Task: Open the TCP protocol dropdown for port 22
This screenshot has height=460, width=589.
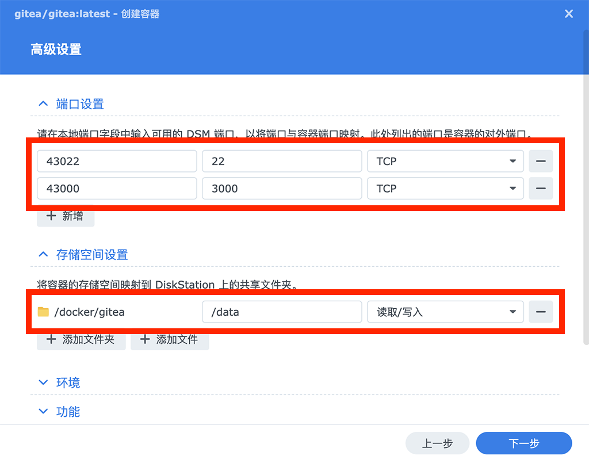Action: pos(512,161)
